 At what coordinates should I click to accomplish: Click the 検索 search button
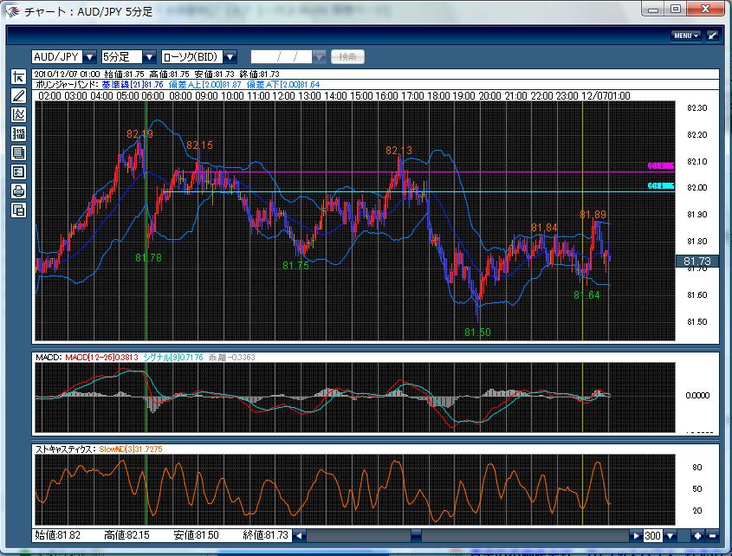coord(347,57)
